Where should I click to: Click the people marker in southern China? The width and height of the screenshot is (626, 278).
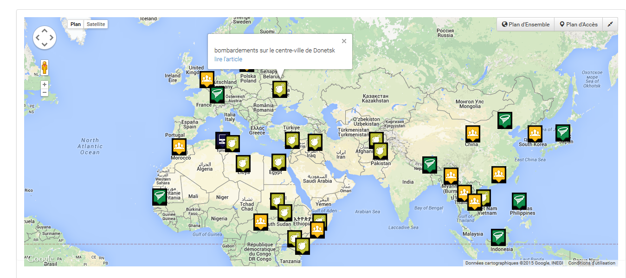[x=499, y=175]
